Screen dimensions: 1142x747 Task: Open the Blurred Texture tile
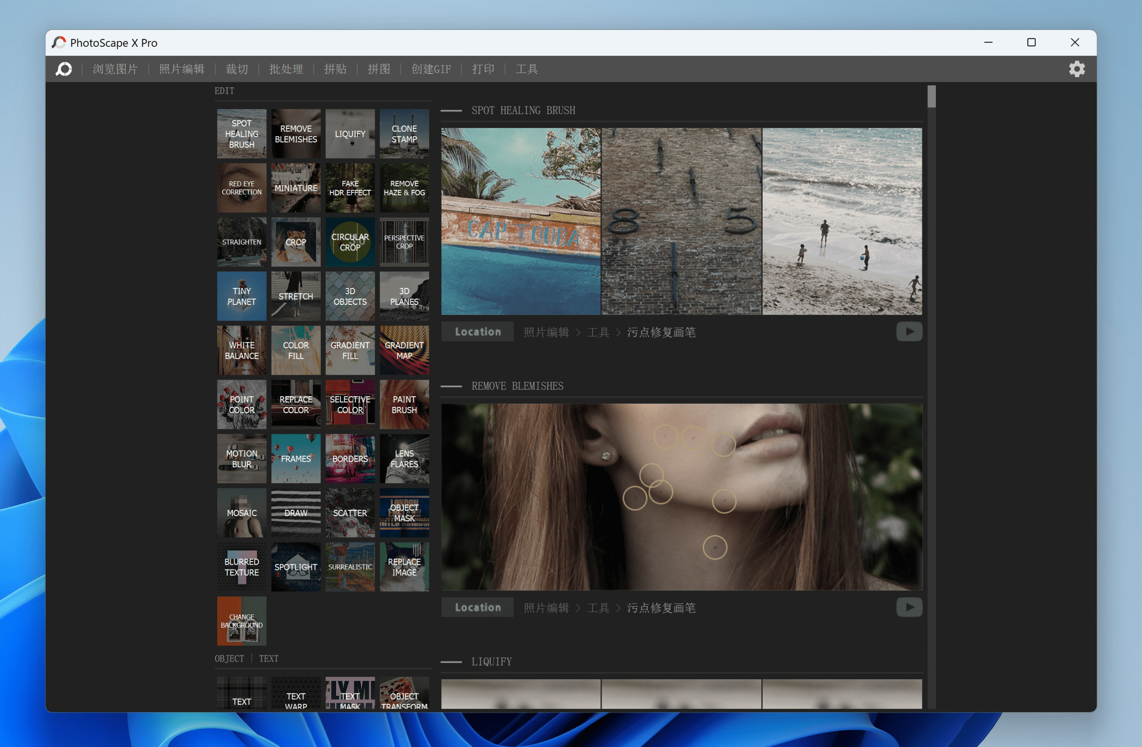pos(241,567)
